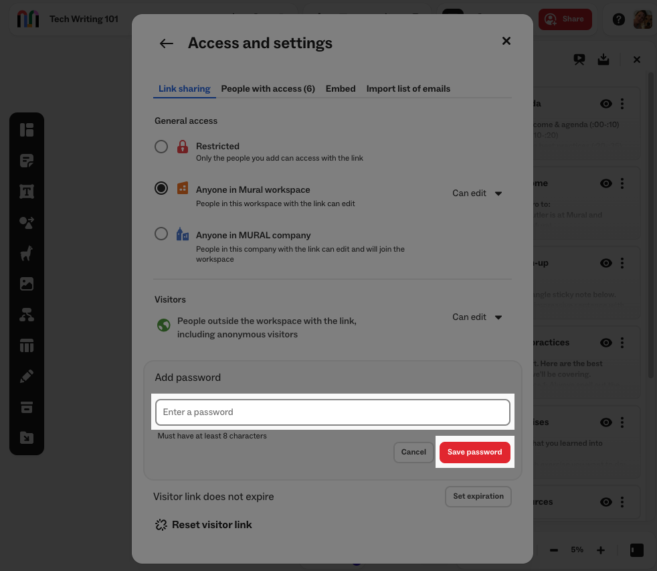
Task: Select the draw tool in the toolbar
Action: [x=27, y=376]
